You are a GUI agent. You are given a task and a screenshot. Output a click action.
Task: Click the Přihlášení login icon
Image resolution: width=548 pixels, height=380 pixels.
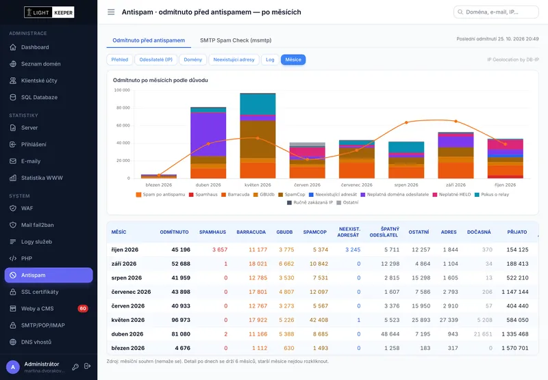[x=13, y=144]
